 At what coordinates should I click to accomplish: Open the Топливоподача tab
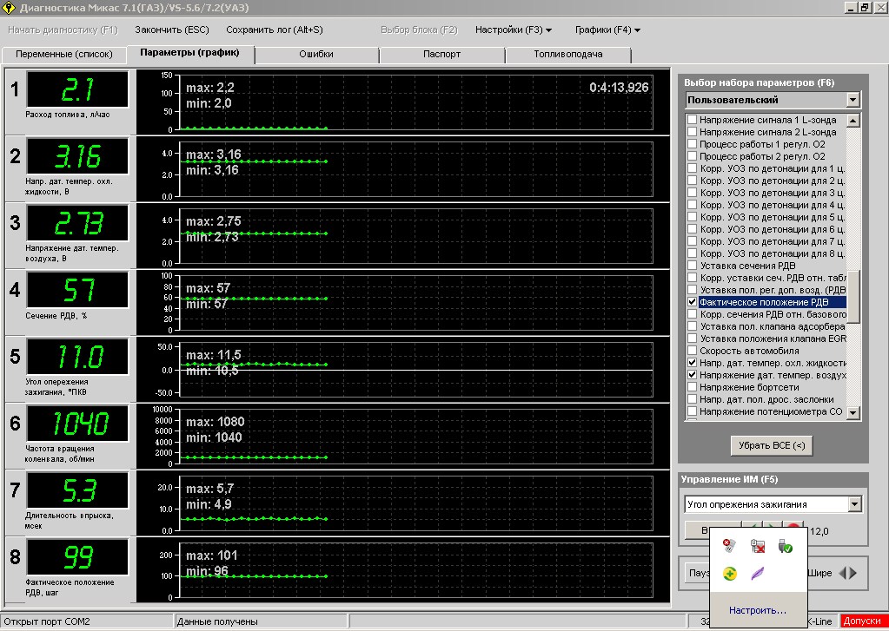(568, 55)
